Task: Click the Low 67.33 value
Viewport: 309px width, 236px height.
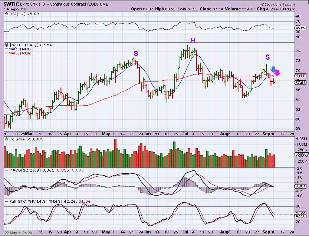Action: (187, 9)
